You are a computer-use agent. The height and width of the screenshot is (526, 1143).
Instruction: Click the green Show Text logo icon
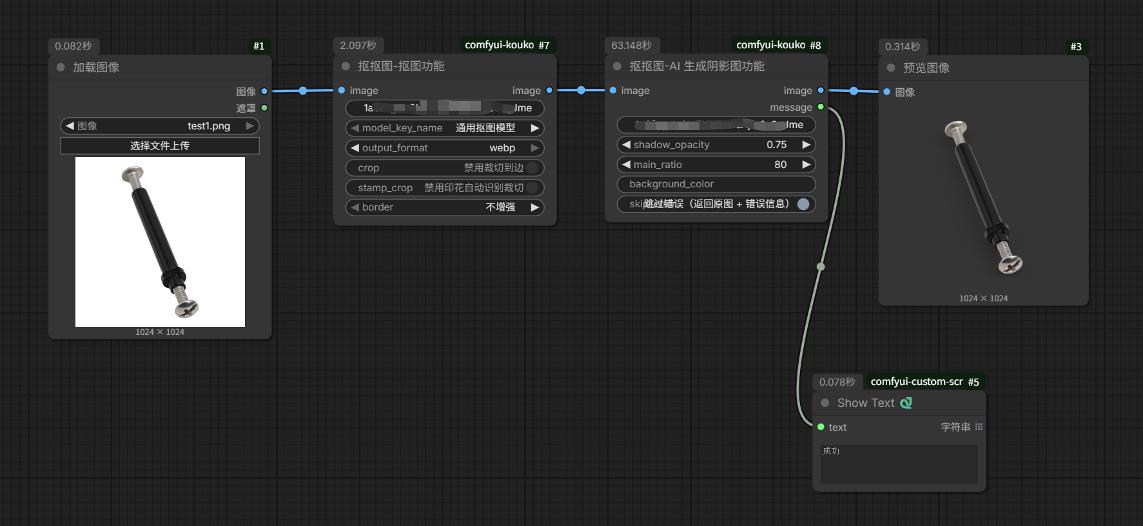906,403
